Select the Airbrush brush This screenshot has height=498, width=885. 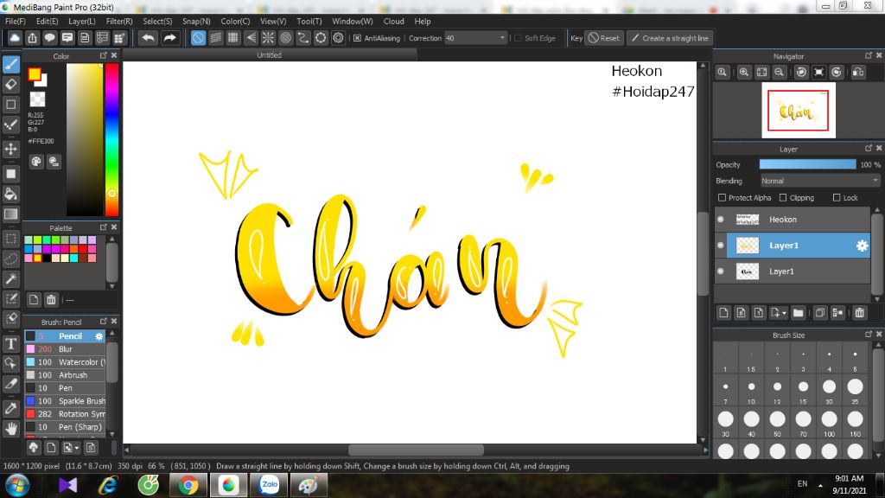point(65,375)
